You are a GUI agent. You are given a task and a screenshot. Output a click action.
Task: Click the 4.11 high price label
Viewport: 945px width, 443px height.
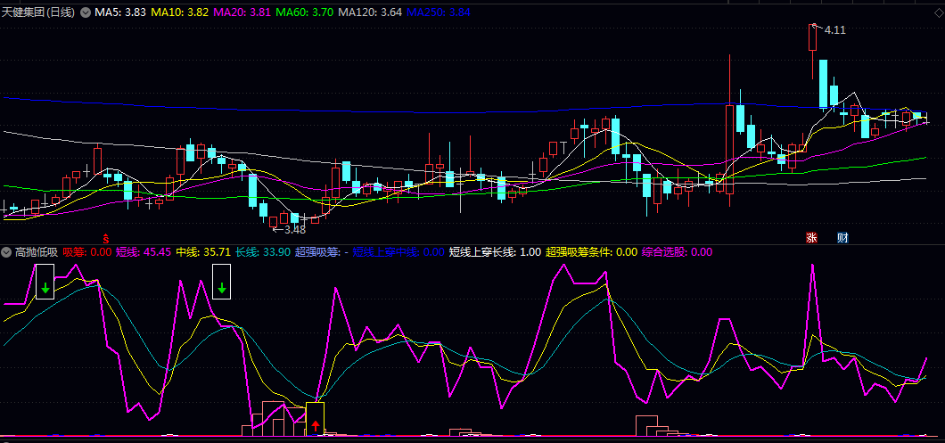[834, 30]
